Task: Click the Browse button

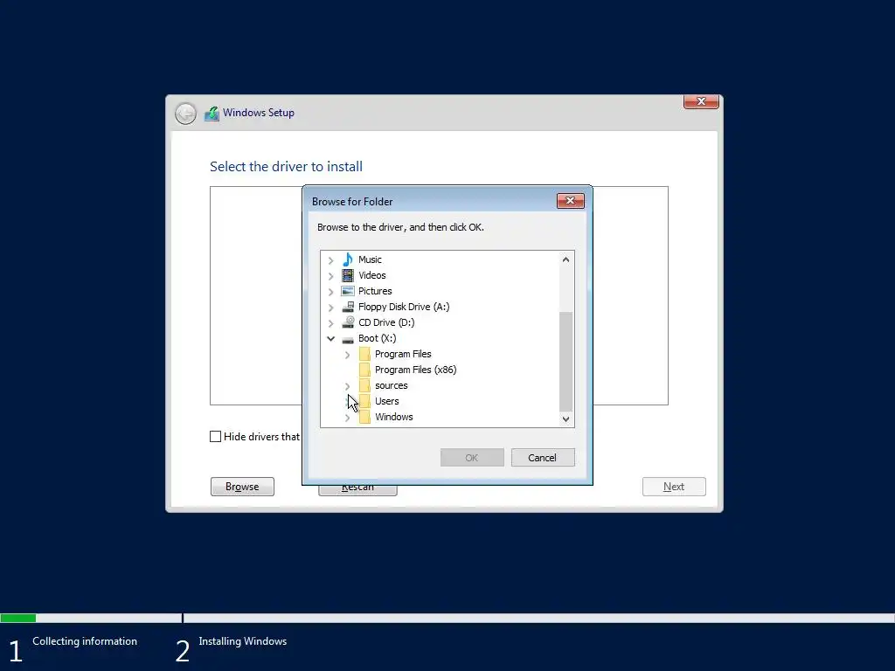Action: click(243, 487)
